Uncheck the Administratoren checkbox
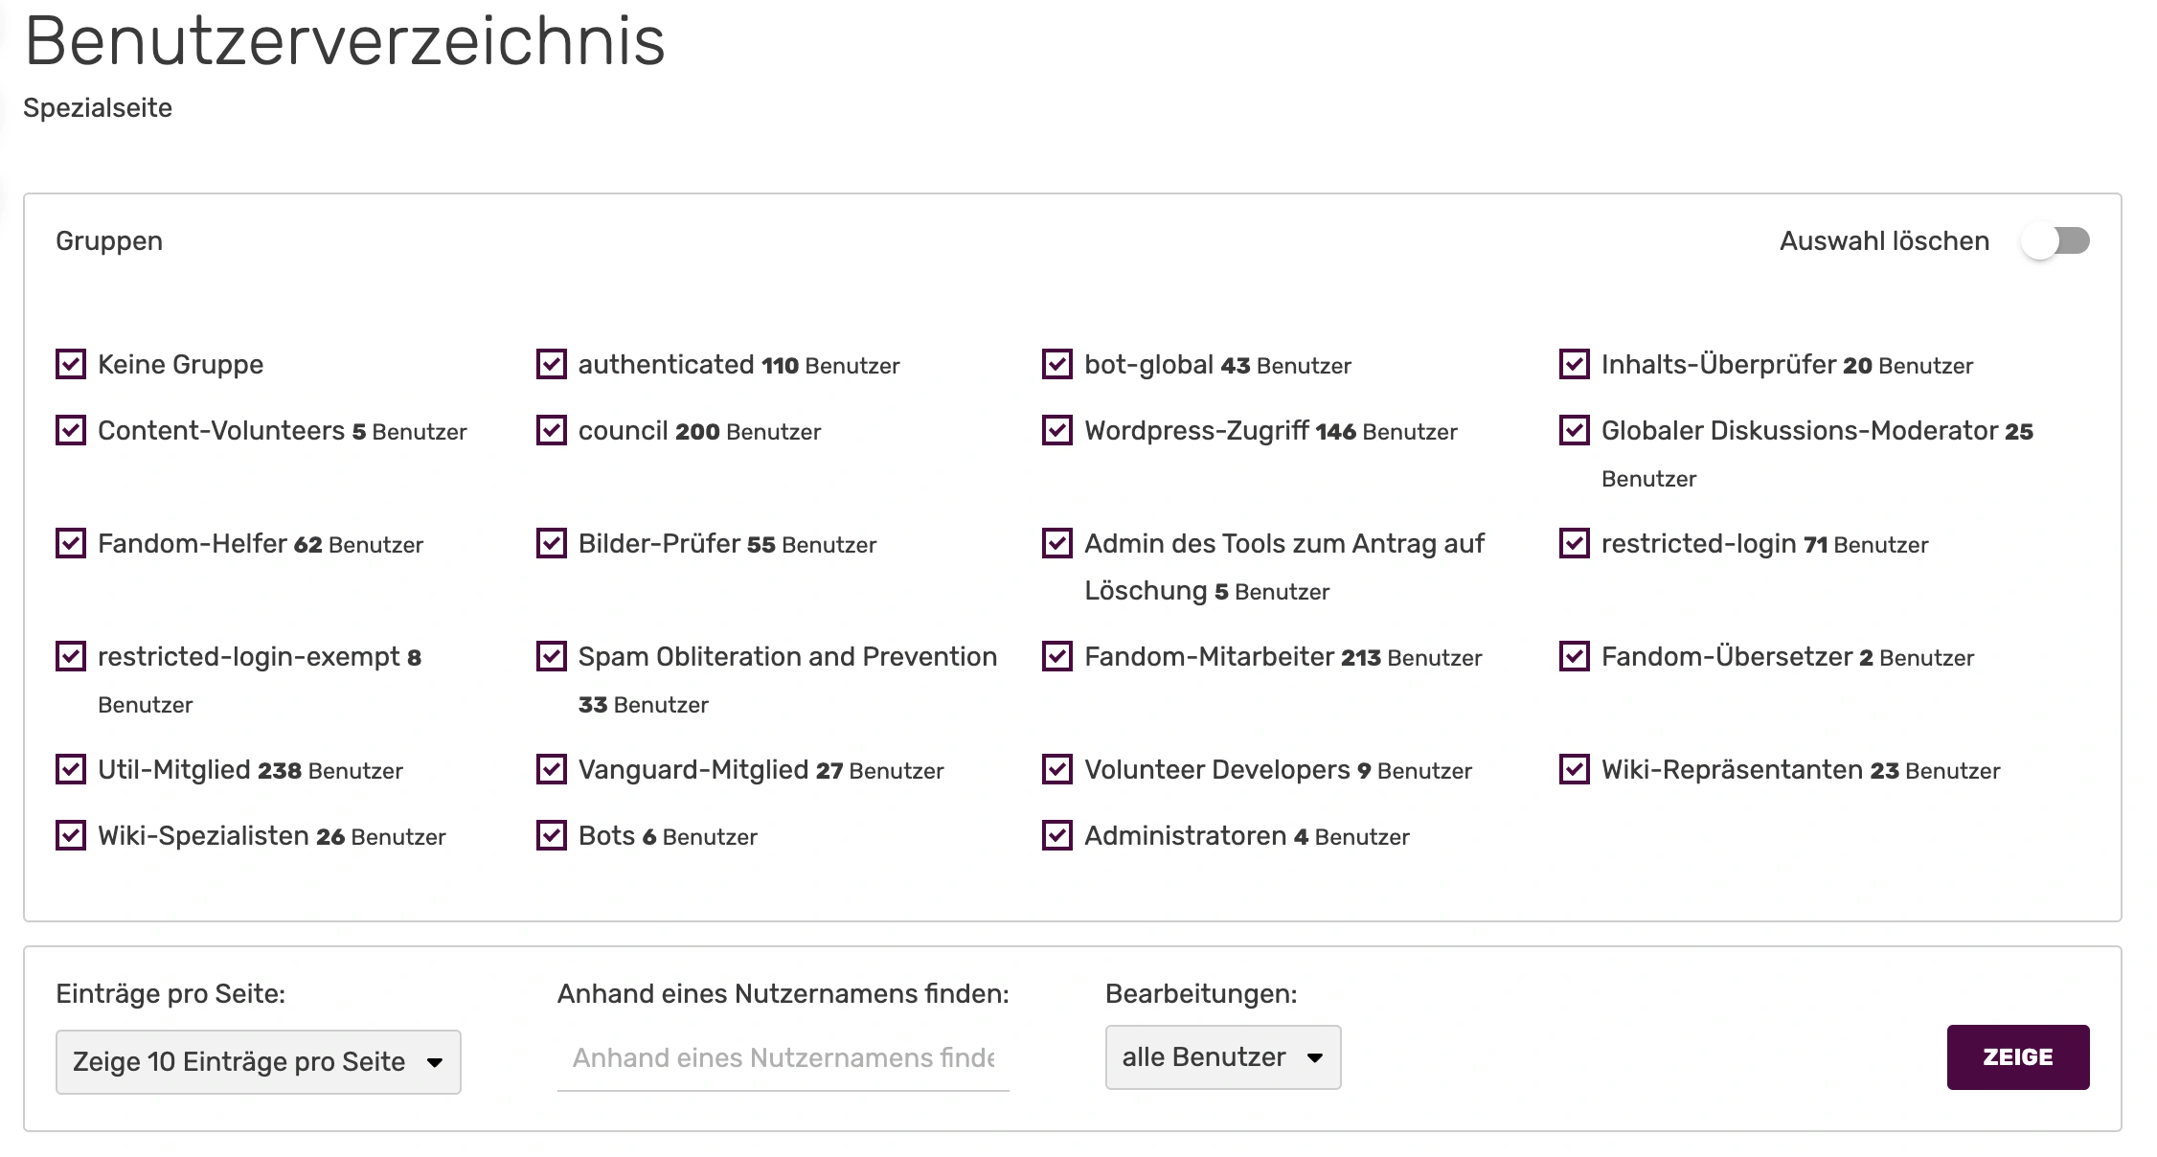Image resolution: width=2157 pixels, height=1157 pixels. [x=1057, y=836]
